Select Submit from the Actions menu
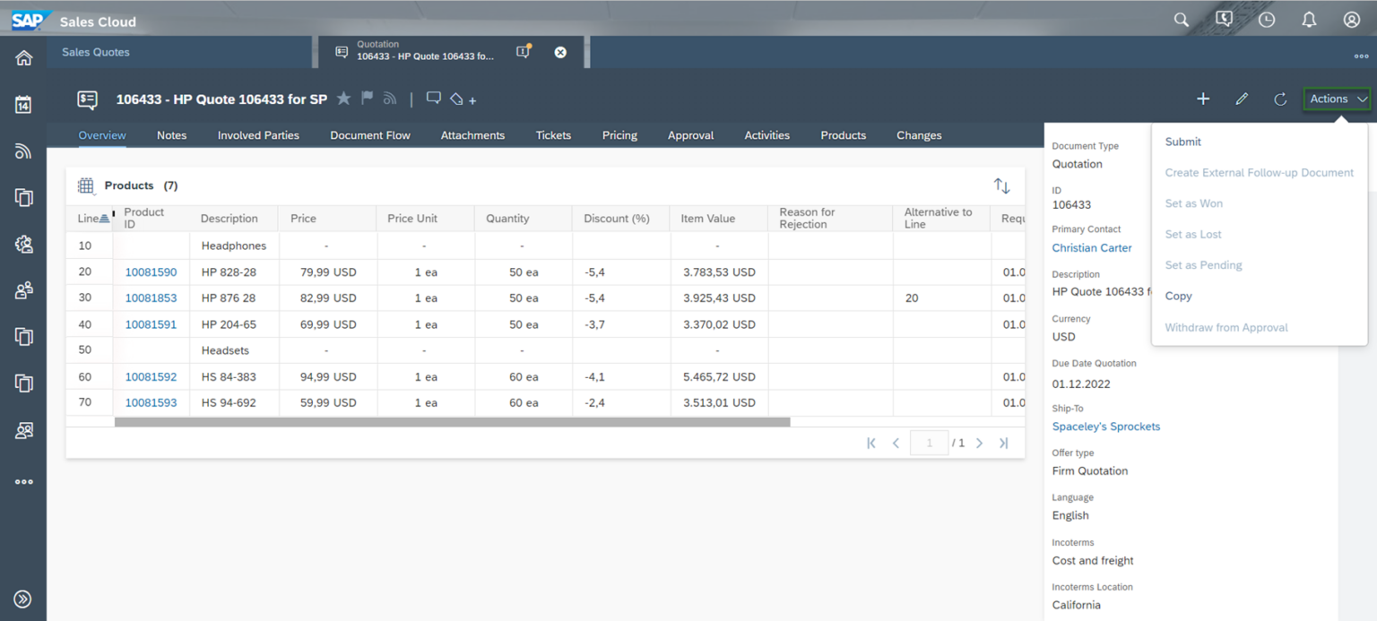The image size is (1377, 621). coord(1182,141)
